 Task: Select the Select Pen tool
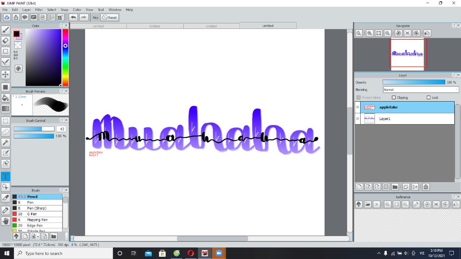[x=5, y=153]
